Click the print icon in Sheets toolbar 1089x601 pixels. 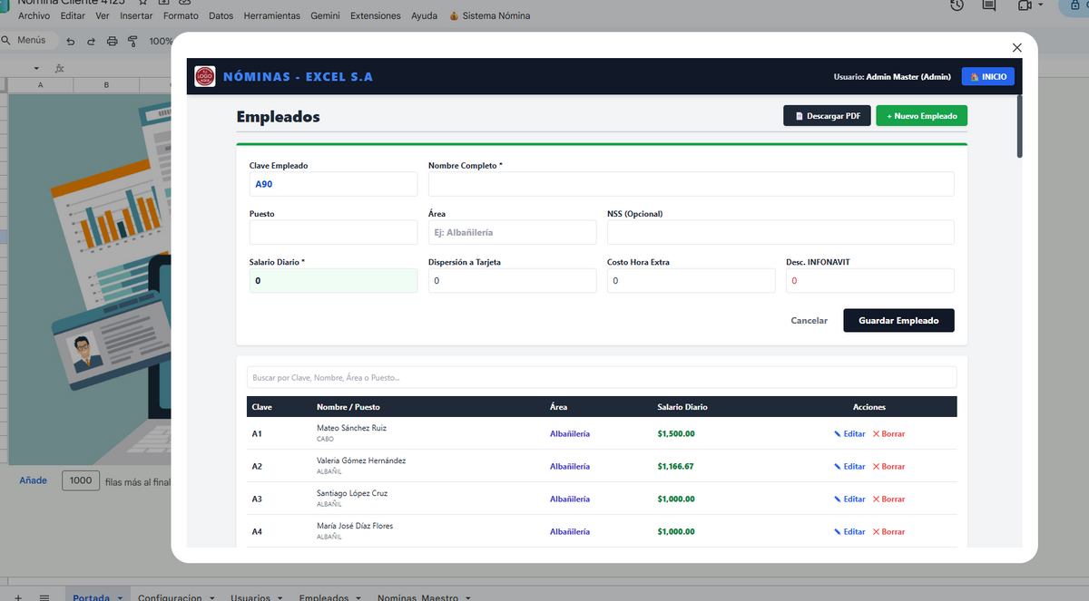[113, 41]
